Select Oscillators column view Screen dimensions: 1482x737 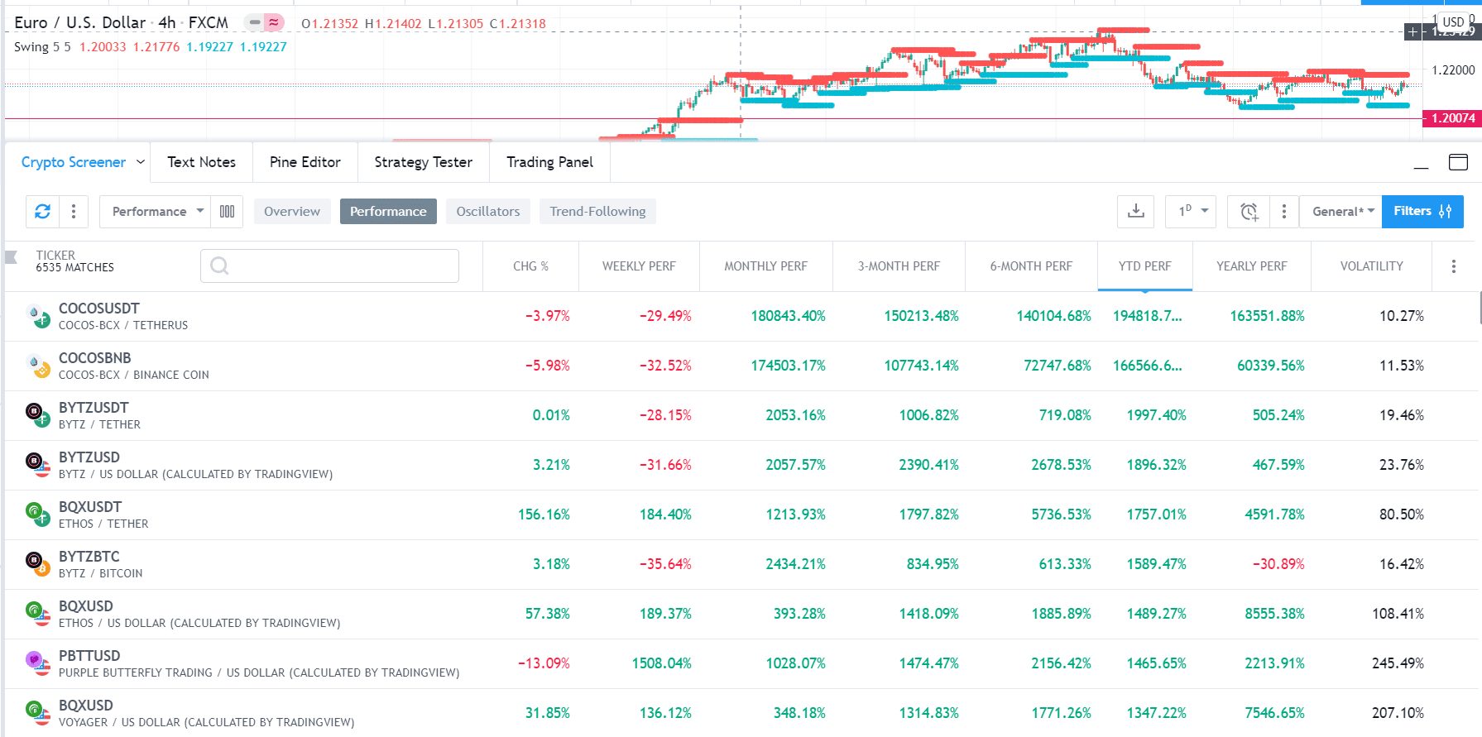click(x=488, y=212)
